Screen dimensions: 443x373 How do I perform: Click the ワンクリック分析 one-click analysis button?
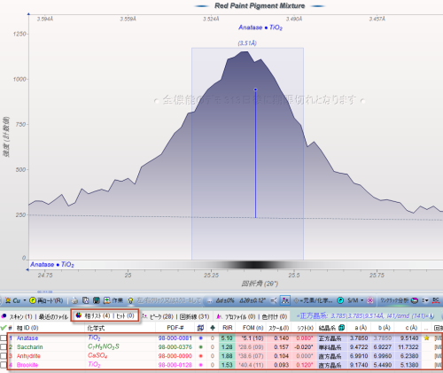pyautogui.click(x=394, y=300)
